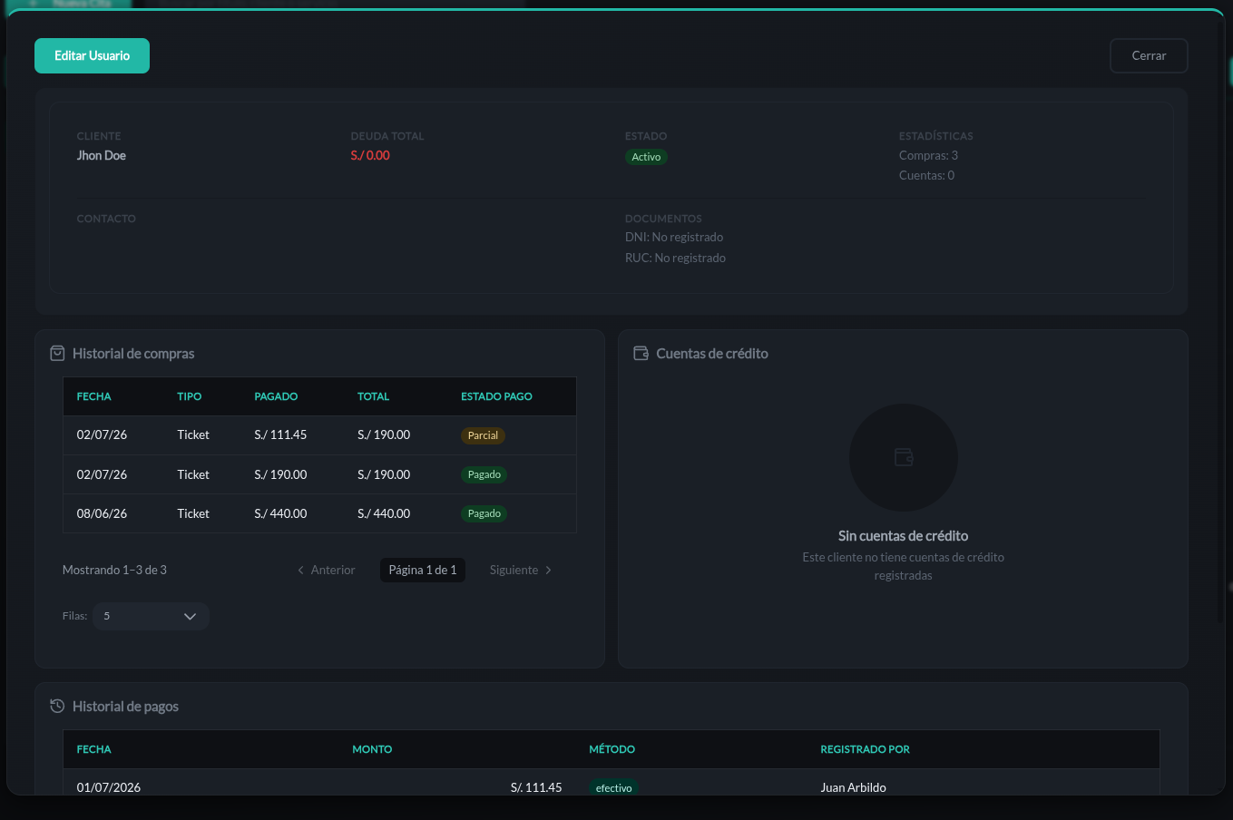Click the Editar Usuario button

pos(92,55)
